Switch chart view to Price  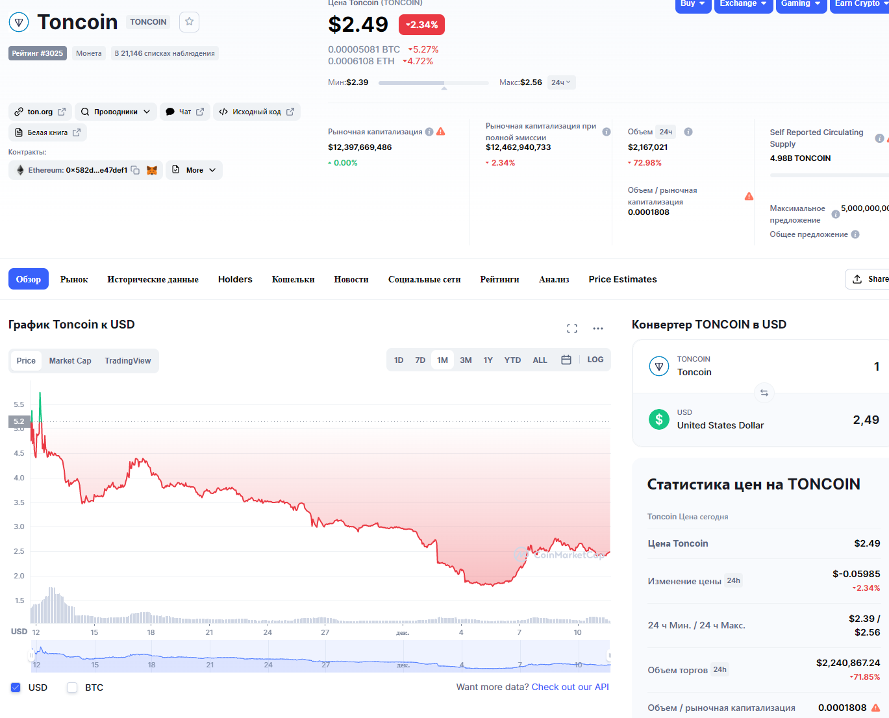(26, 361)
